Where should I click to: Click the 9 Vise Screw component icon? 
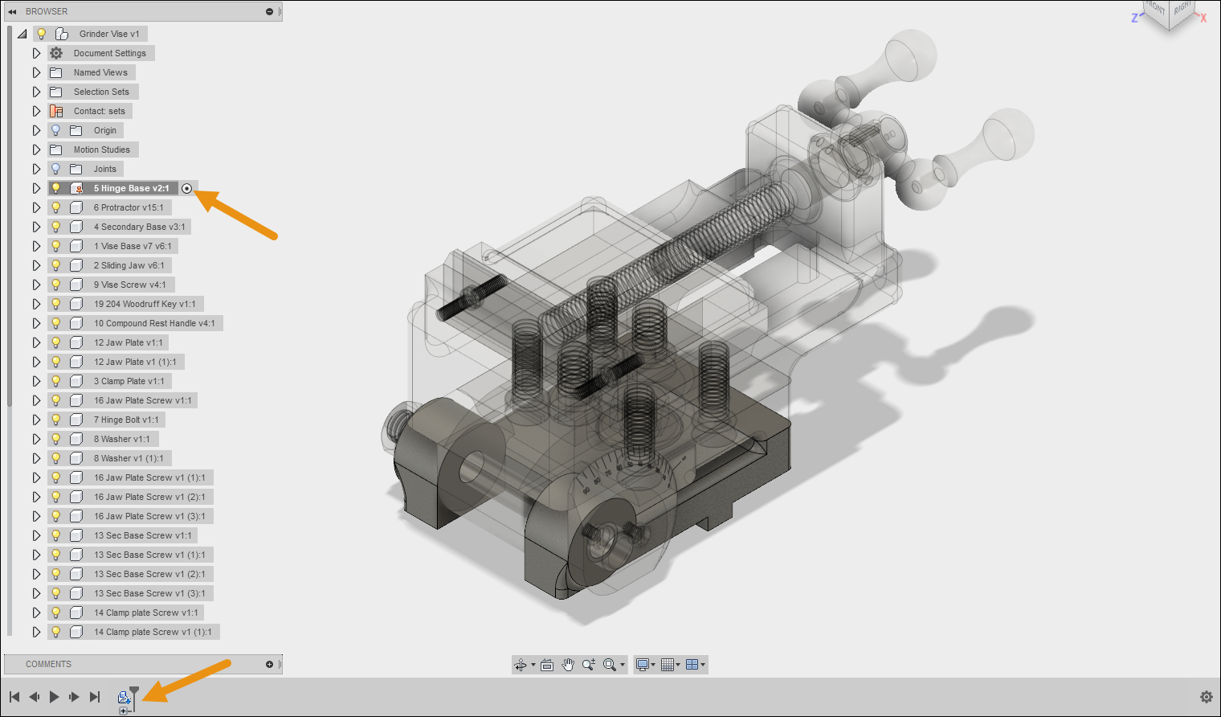click(x=77, y=285)
